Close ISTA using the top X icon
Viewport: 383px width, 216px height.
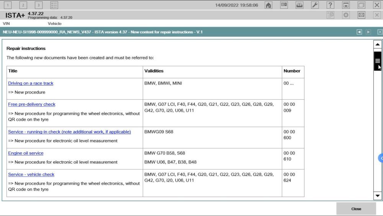pyautogui.click(x=377, y=5)
